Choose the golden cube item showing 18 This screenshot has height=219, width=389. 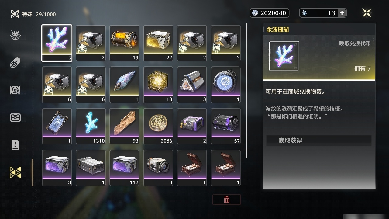[158, 85]
